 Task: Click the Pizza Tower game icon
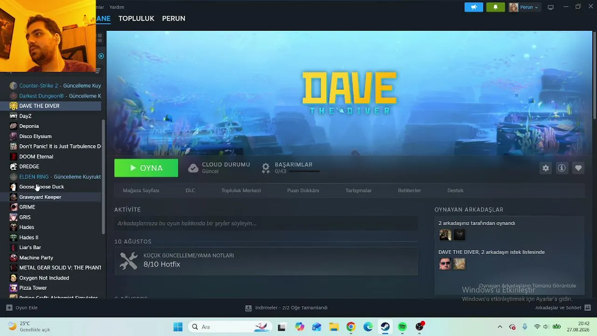(14, 288)
